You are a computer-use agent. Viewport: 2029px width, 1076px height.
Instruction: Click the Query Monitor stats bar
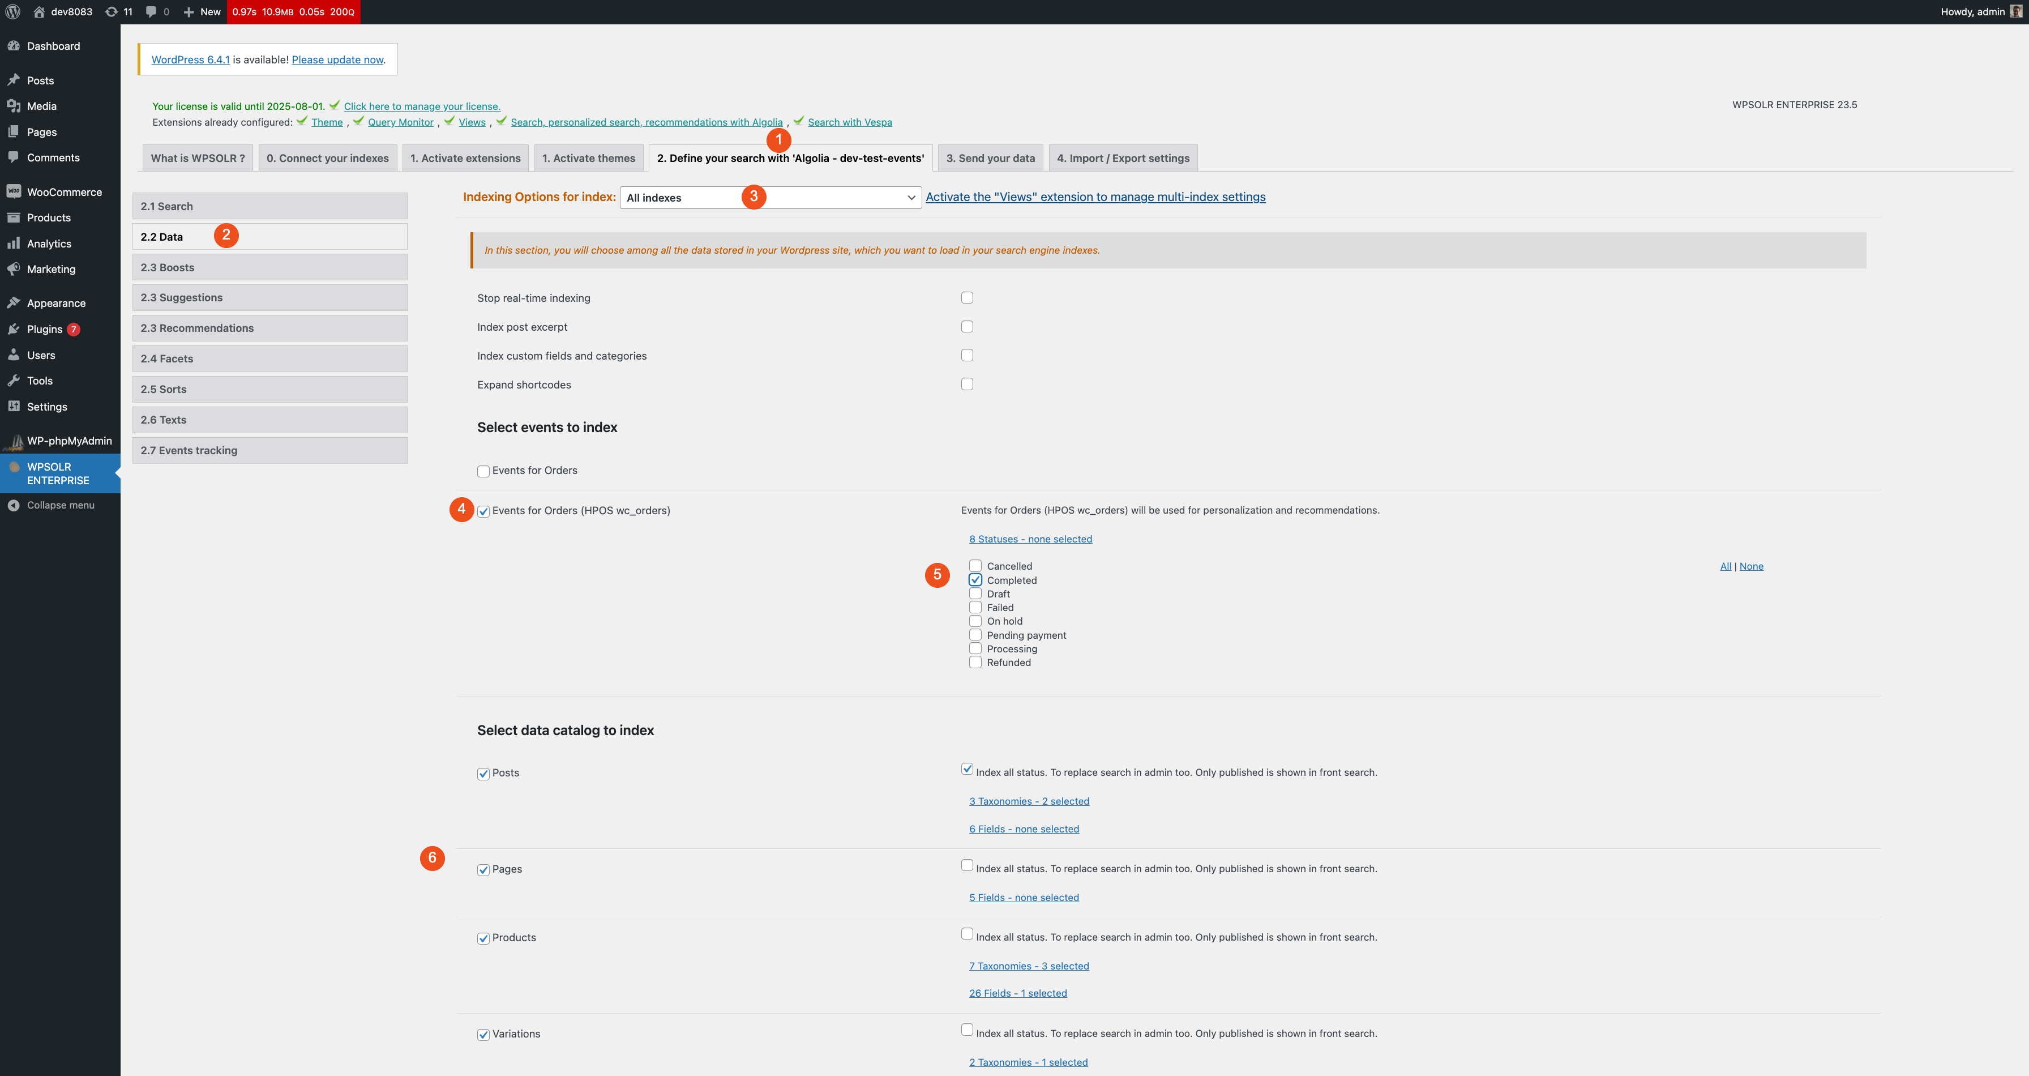293,12
